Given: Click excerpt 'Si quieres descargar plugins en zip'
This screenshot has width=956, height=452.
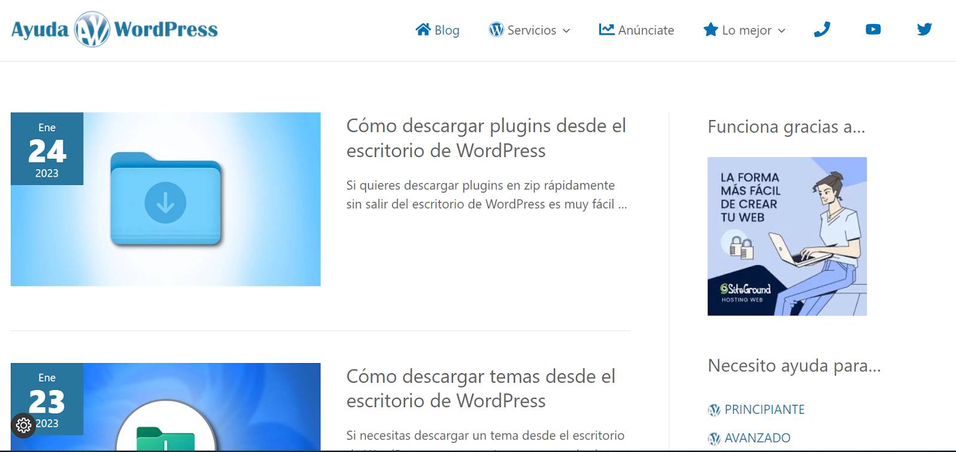Looking at the screenshot, I should 486,195.
